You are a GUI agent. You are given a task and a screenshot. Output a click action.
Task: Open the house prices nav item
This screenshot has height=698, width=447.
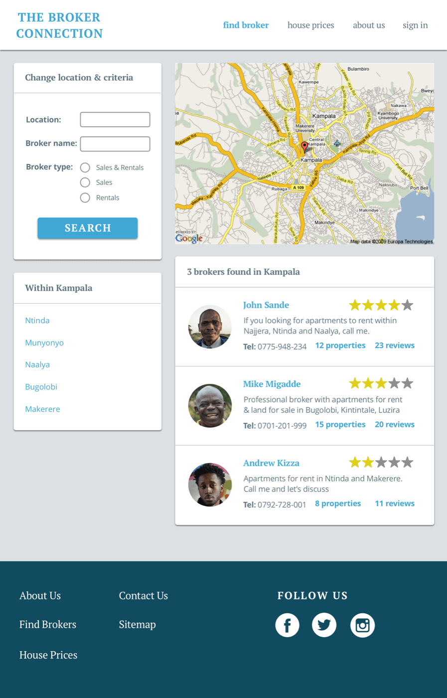point(310,25)
